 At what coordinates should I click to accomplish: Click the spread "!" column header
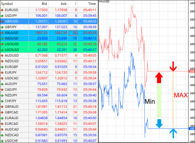75,4
